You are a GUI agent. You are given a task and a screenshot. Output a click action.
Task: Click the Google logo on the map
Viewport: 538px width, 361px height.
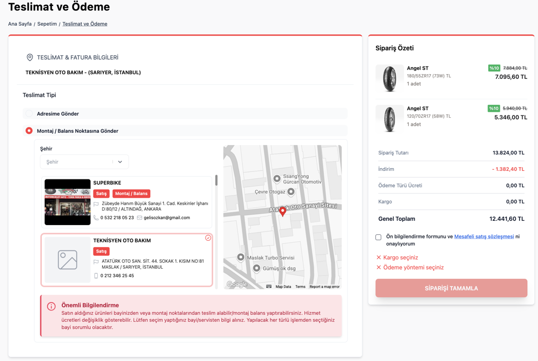[237, 284]
